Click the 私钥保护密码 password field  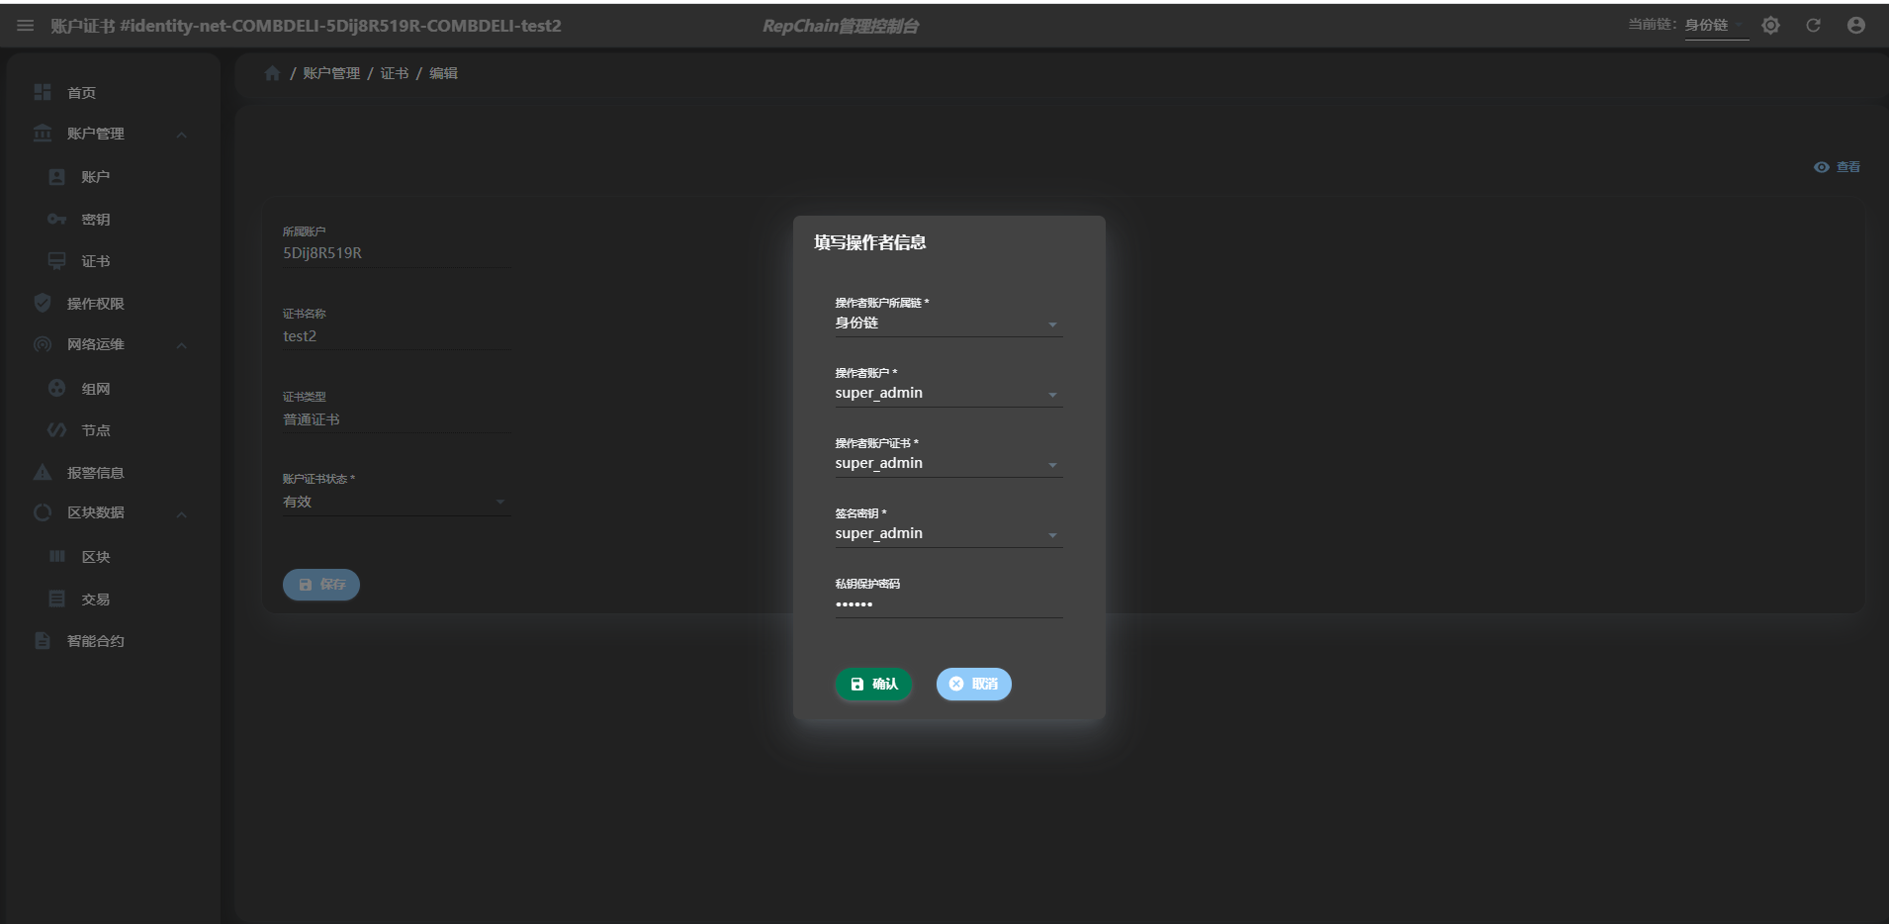tap(948, 604)
